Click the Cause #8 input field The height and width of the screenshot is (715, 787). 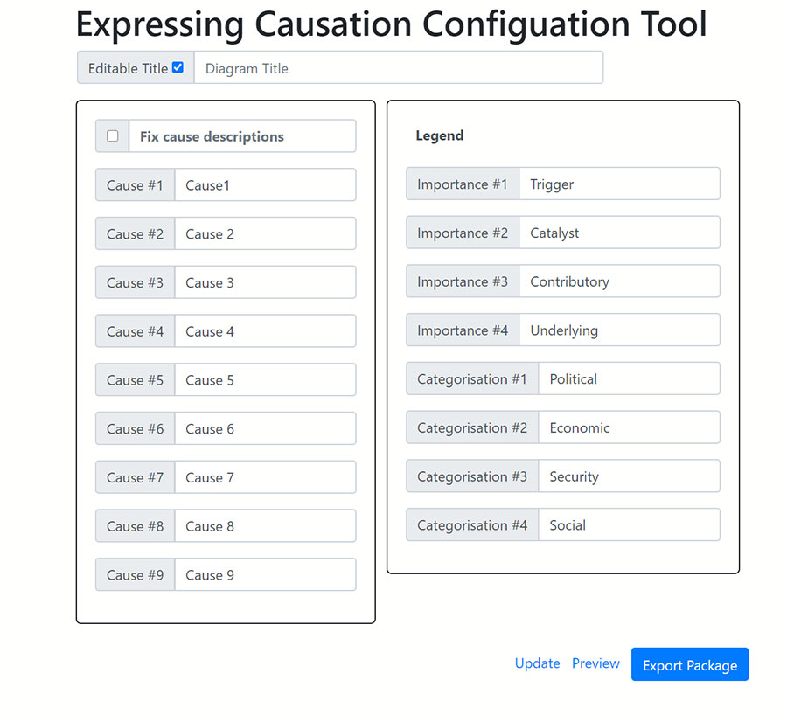click(x=265, y=526)
